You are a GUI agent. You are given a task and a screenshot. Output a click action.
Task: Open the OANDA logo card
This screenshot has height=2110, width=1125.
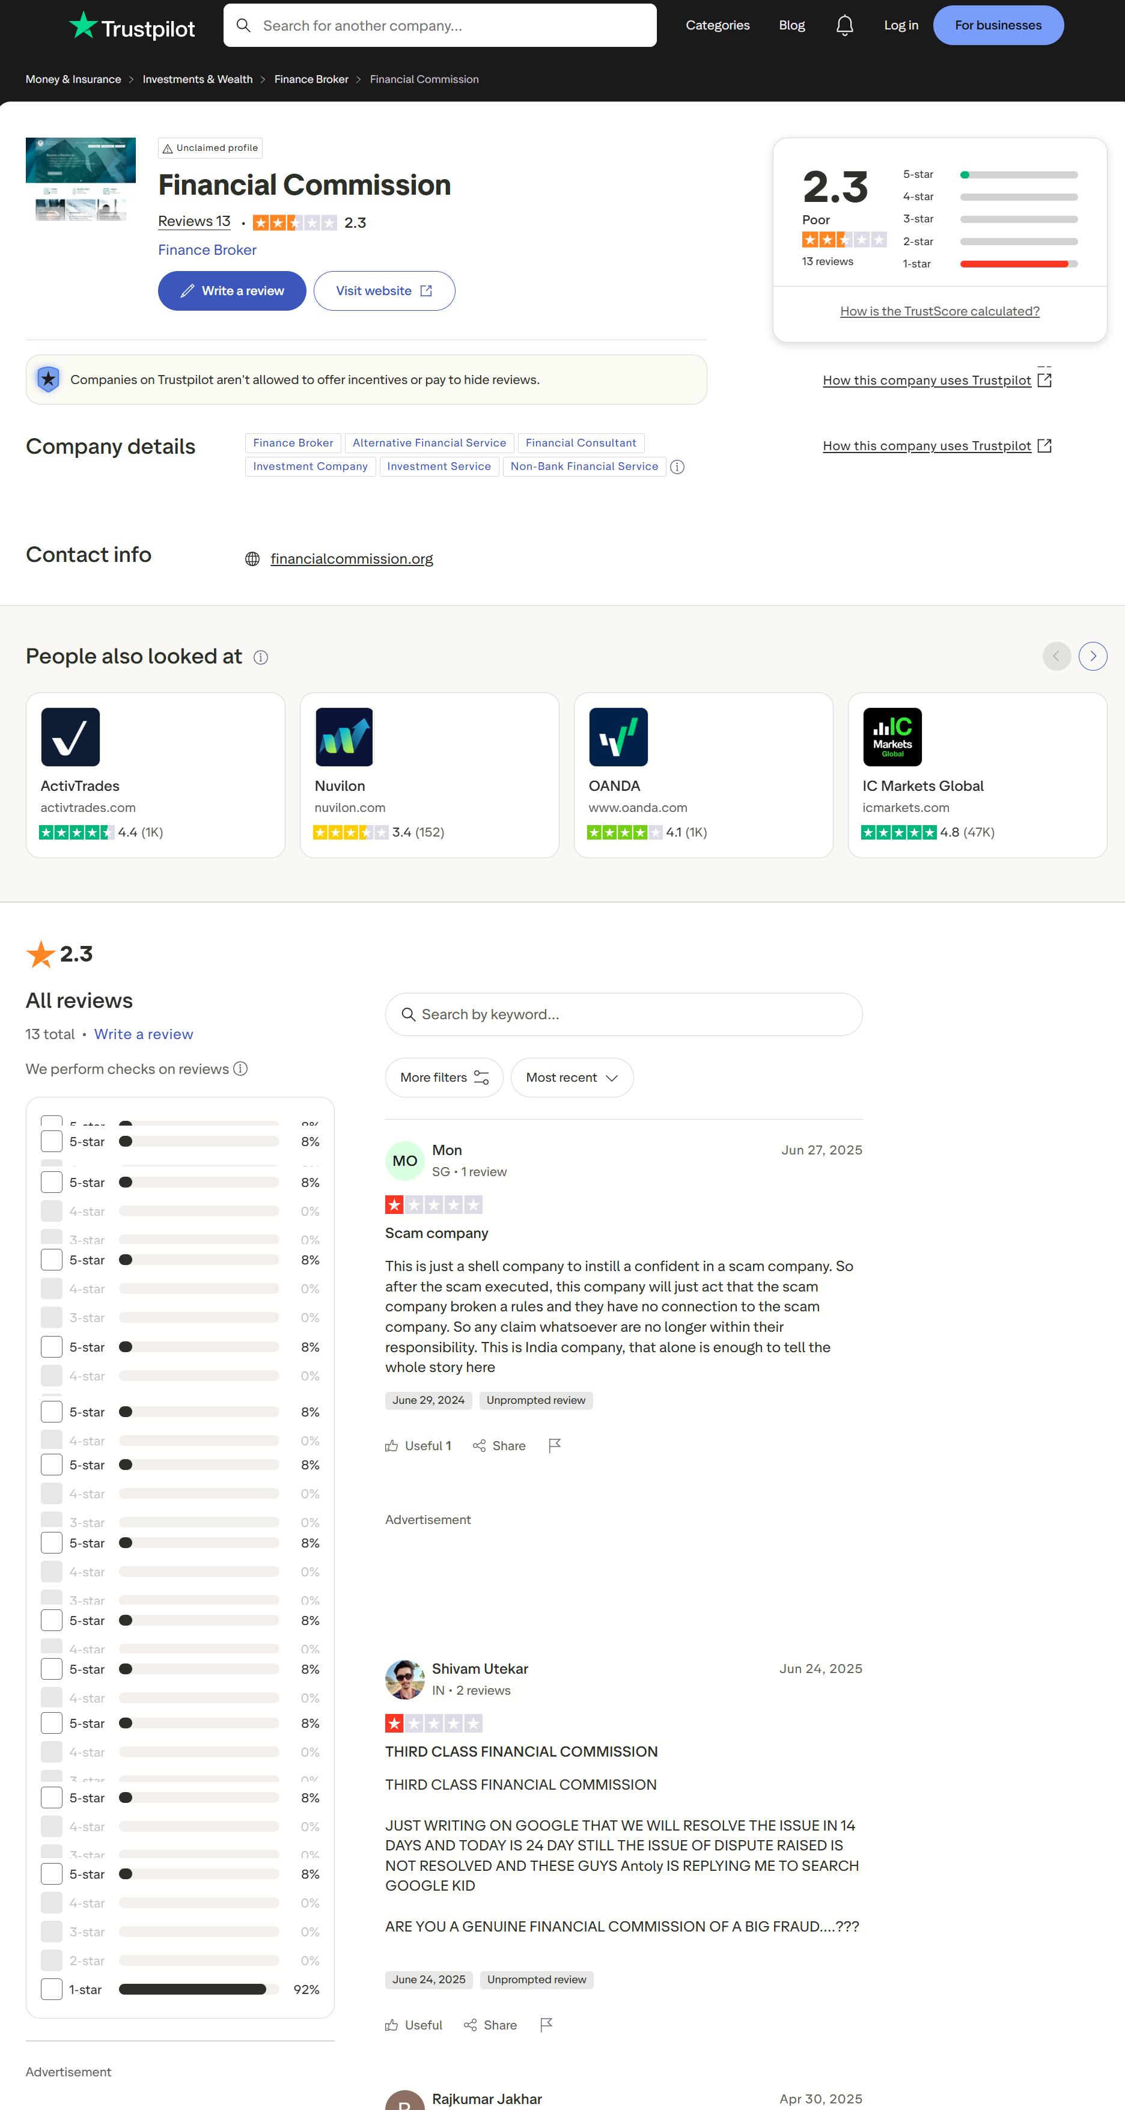pos(618,737)
